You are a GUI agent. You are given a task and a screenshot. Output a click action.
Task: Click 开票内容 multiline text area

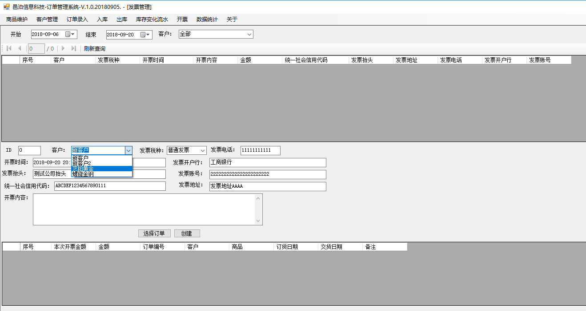coord(144,209)
